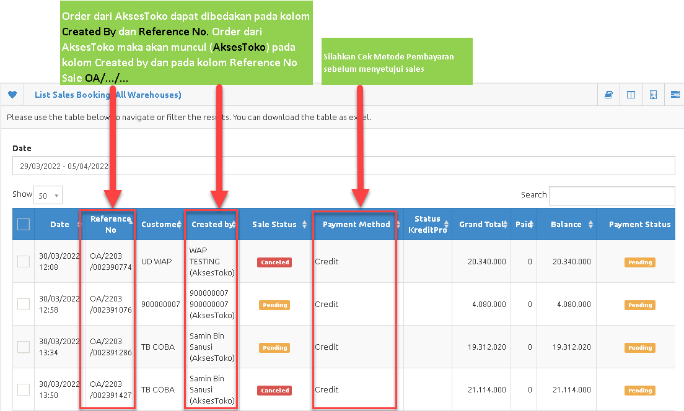Click the Date range input field
Screen dimensions: 684x411
tap(344, 166)
